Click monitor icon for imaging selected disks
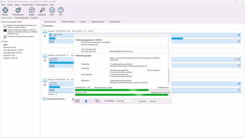 pyautogui.click(x=5, y=26)
